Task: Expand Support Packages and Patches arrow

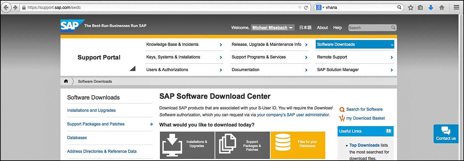Action: click(151, 124)
